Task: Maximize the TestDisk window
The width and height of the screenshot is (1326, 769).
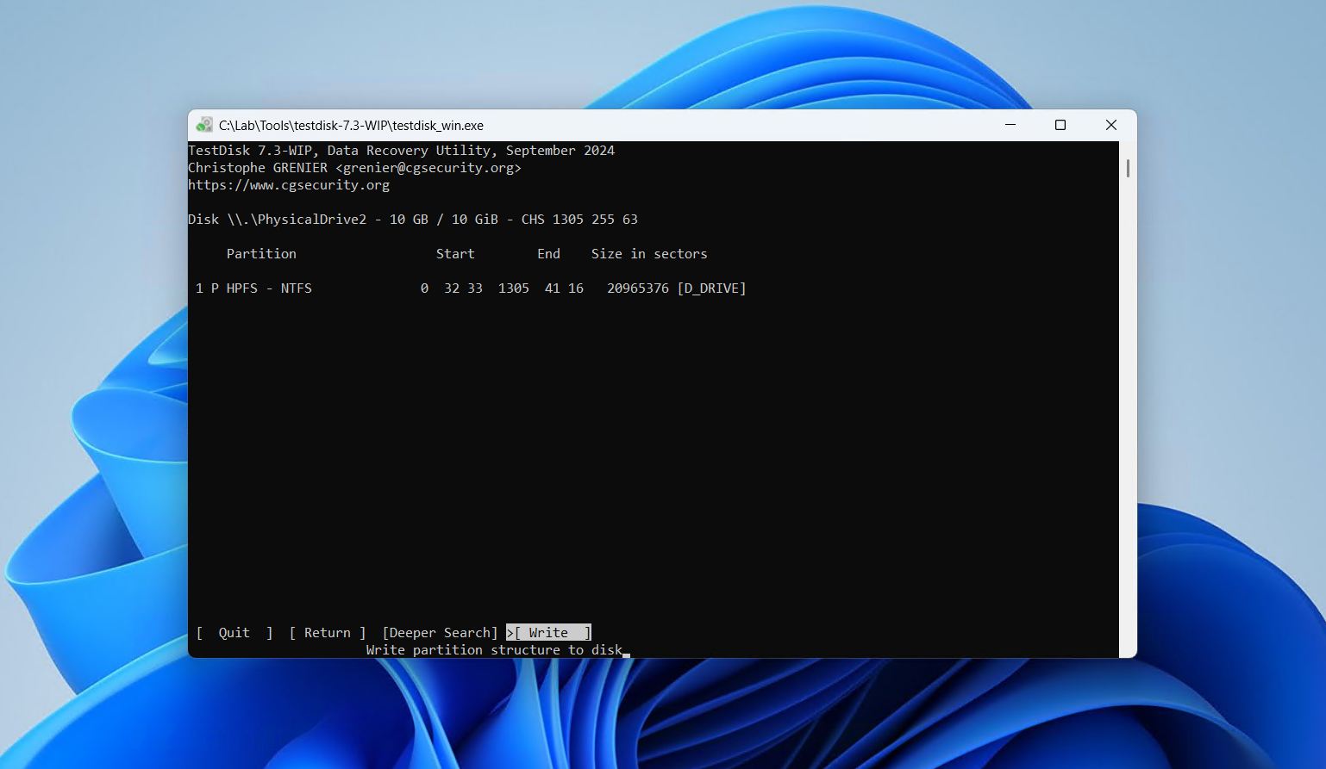Action: pos(1060,125)
